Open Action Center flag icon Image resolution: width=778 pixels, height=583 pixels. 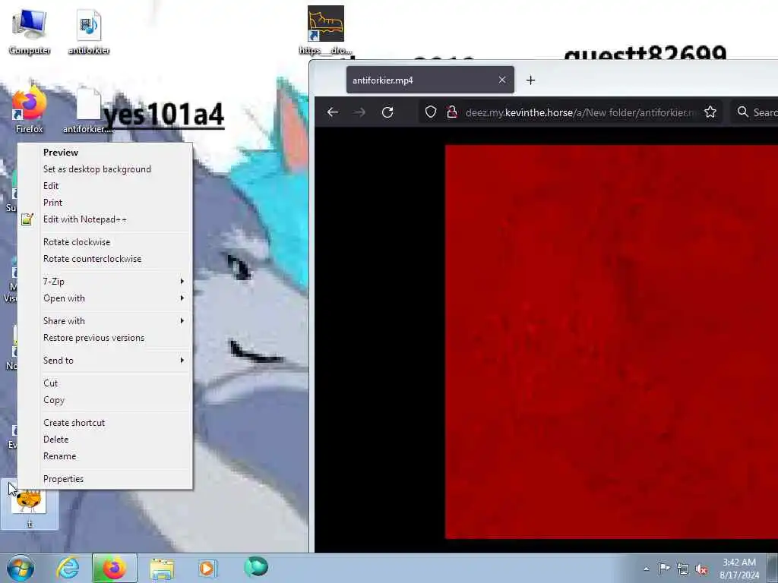(664, 568)
